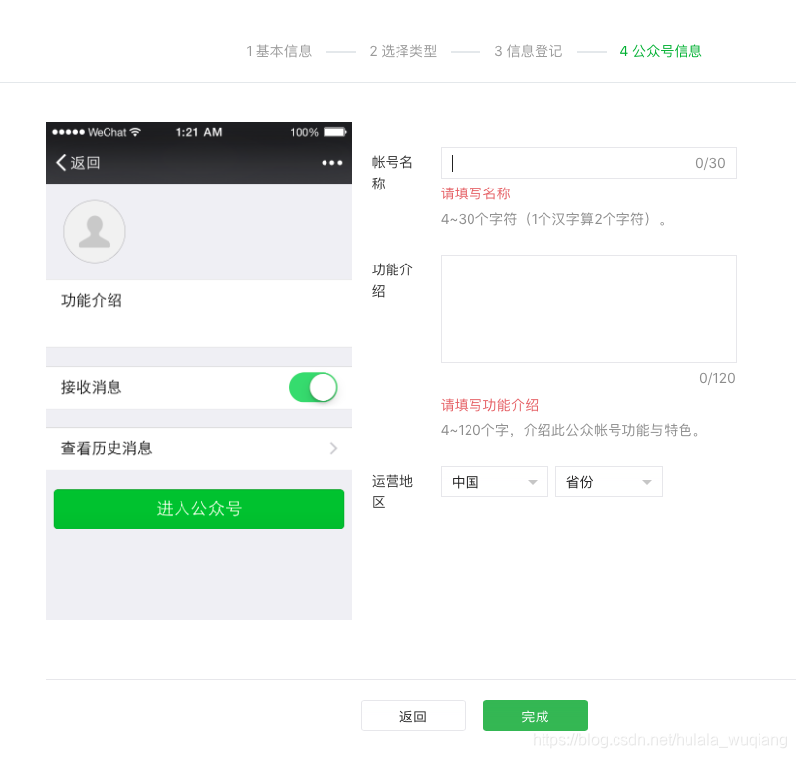
Task: Click the 返回 button at the bottom
Action: (x=412, y=716)
